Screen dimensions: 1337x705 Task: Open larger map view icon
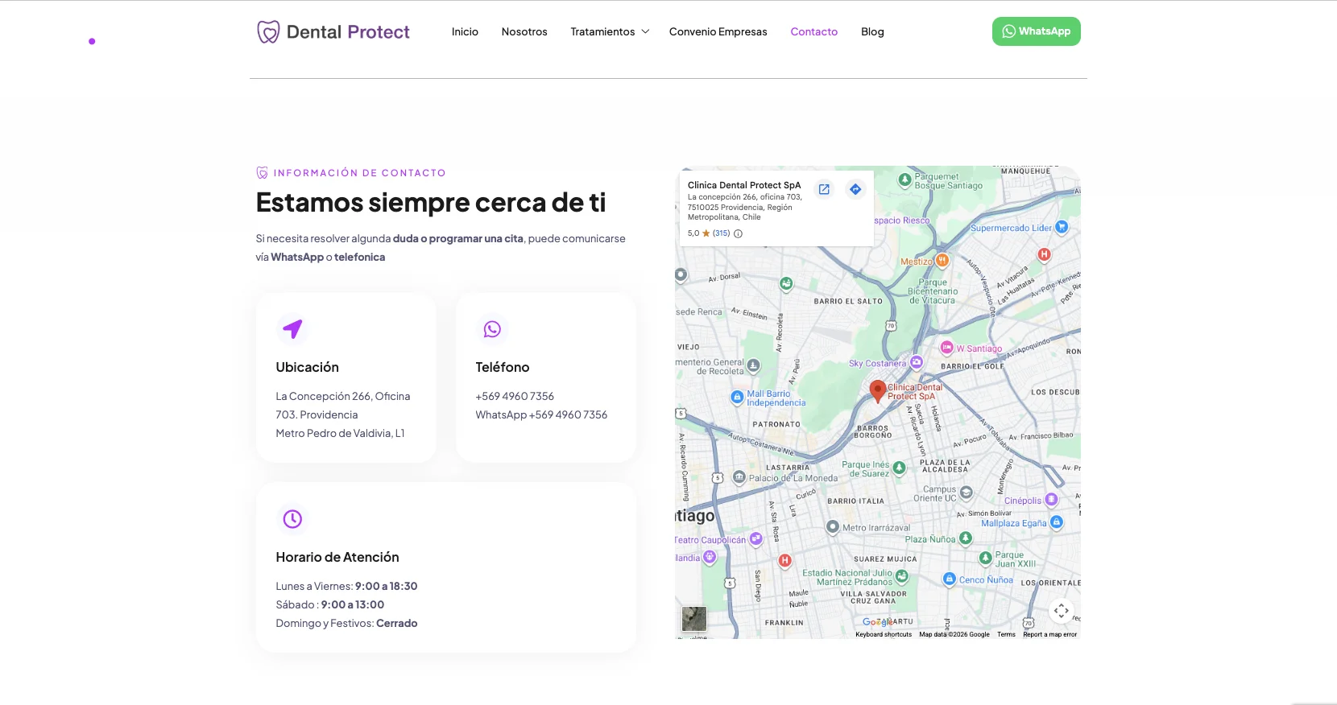coord(824,190)
